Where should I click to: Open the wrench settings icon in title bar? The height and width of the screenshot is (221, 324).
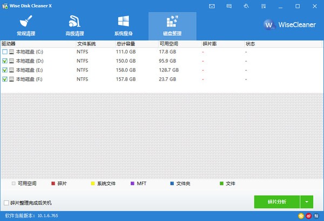246,6
